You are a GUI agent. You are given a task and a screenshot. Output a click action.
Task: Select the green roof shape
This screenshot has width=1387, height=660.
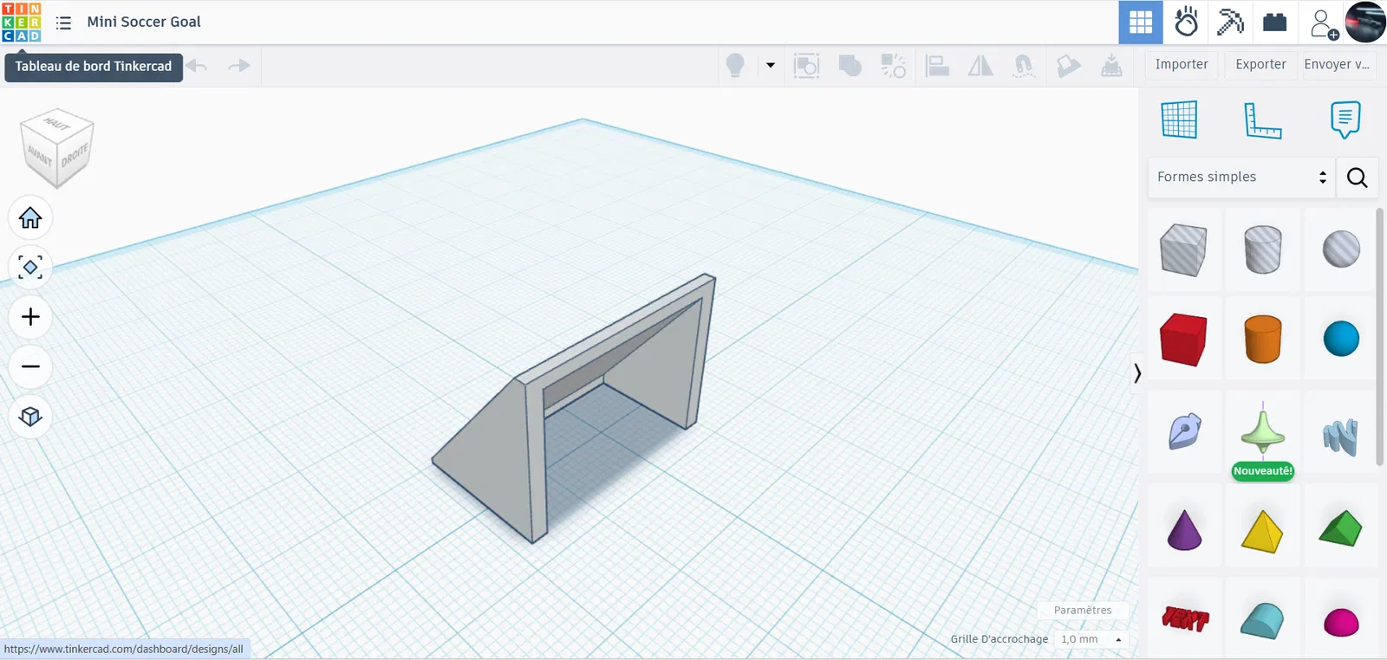(x=1341, y=528)
